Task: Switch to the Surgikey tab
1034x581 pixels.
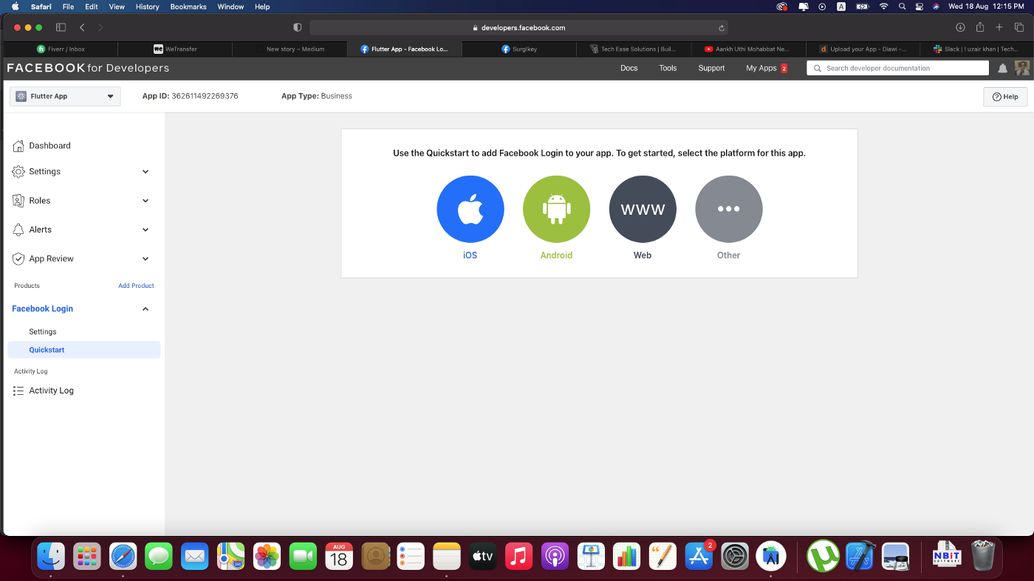Action: [519, 49]
